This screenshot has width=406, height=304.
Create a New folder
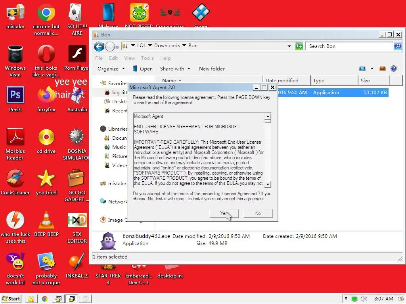[x=212, y=69]
